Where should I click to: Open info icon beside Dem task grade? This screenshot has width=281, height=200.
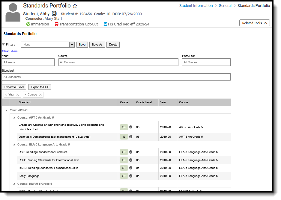click(x=130, y=137)
